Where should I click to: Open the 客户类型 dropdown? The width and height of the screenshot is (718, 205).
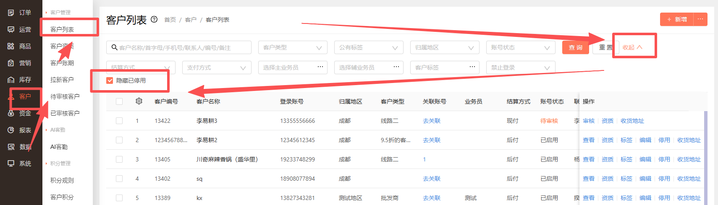293,47
